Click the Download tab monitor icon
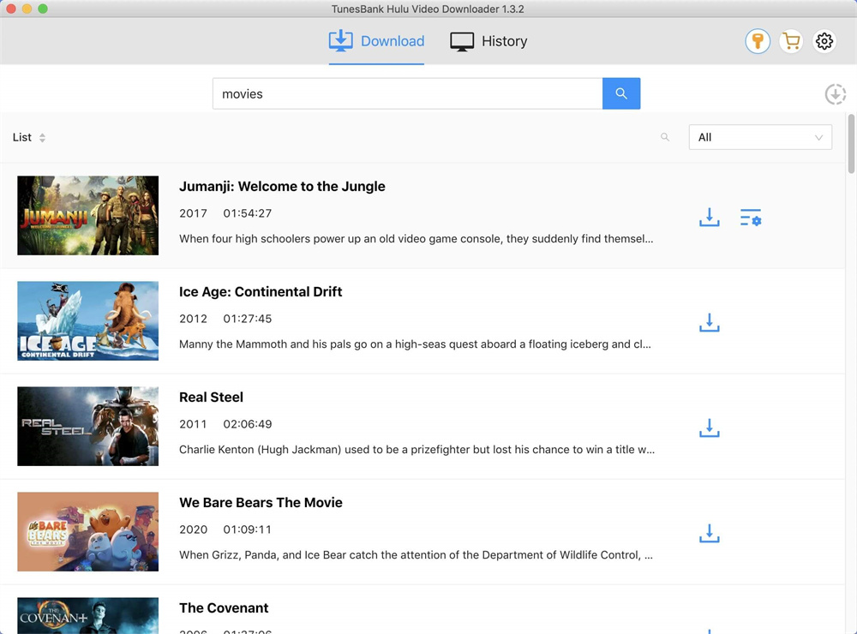 click(340, 41)
